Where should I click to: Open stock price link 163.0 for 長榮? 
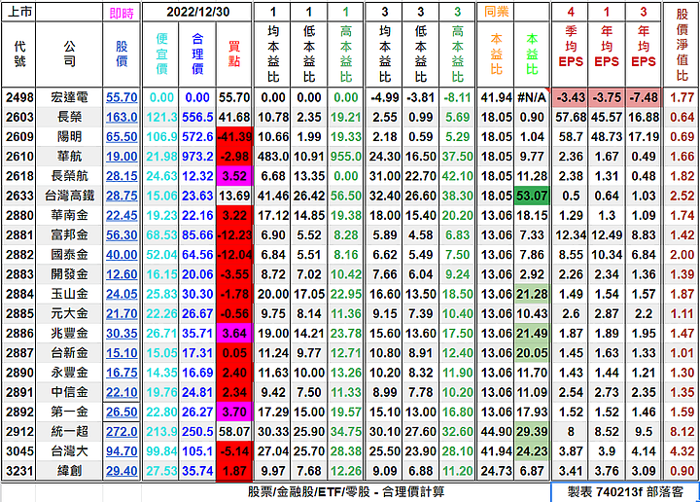[x=122, y=117]
